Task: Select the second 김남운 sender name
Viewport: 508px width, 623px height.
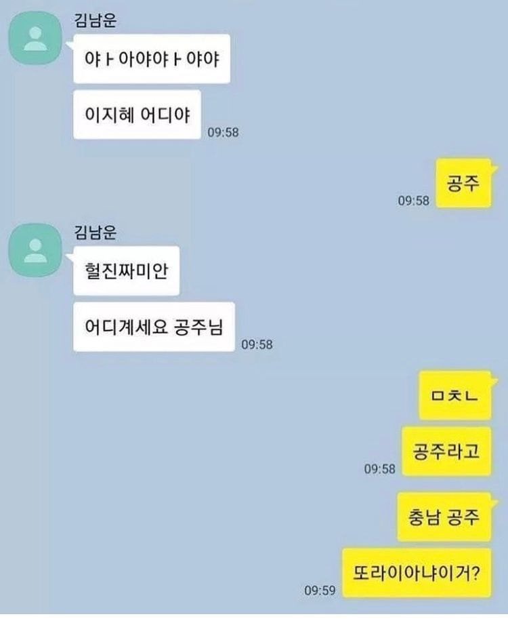Action: (x=96, y=232)
